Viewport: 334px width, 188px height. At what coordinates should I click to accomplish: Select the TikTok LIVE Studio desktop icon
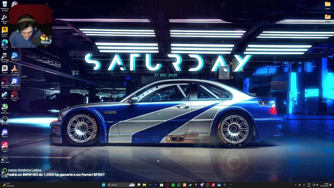tap(5, 147)
